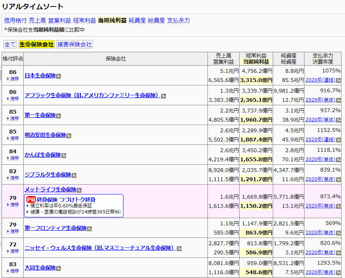Open 2020年(連結) link for 日本生命保険
The width and height of the screenshot is (345, 278).
pyautogui.click(x=320, y=80)
